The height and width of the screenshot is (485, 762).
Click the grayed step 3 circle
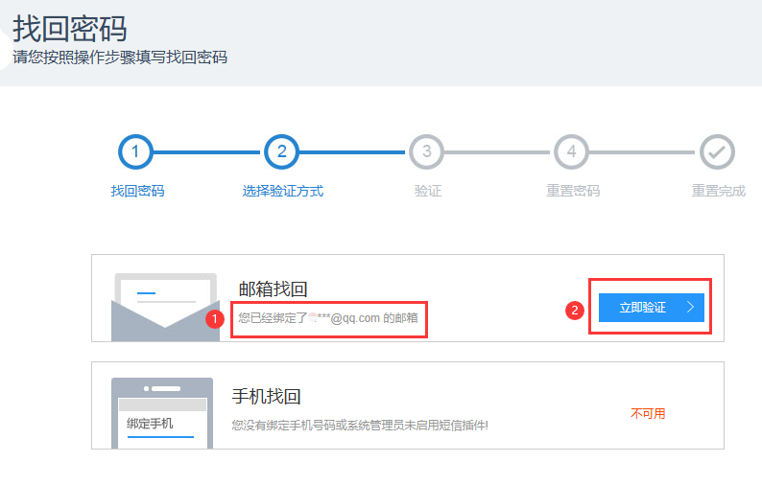click(x=426, y=151)
